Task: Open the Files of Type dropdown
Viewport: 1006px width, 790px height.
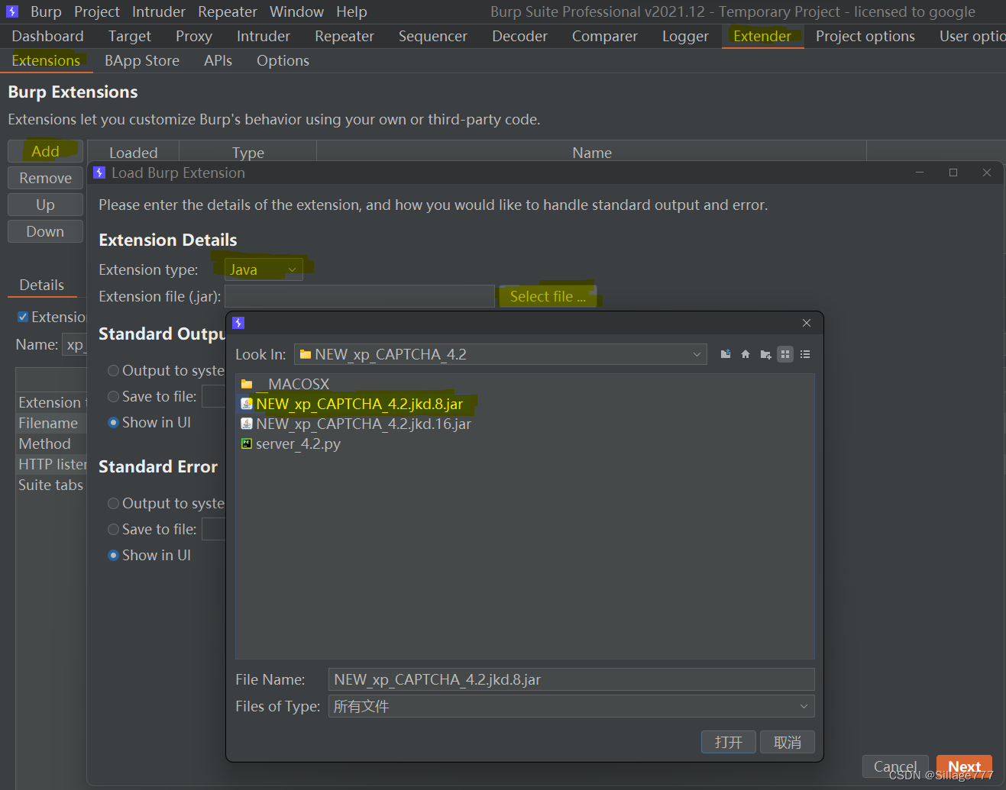Action: 571,706
